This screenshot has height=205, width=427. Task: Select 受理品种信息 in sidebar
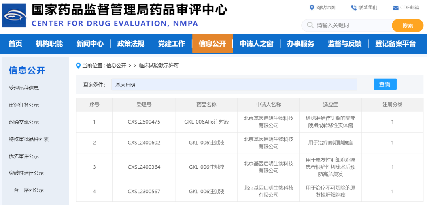[24, 88]
